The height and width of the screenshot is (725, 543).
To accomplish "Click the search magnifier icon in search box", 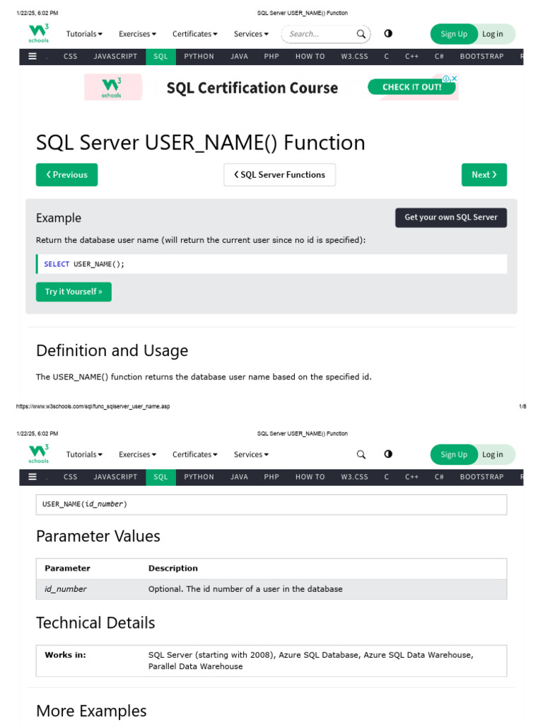I will 361,34.
